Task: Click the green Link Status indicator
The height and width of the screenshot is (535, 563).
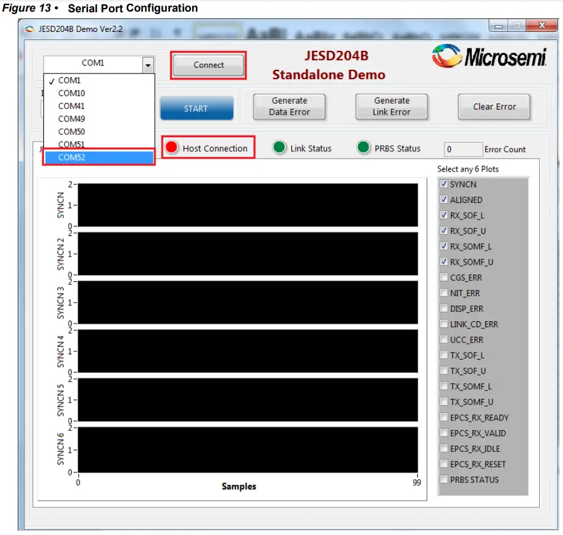Action: (x=279, y=147)
